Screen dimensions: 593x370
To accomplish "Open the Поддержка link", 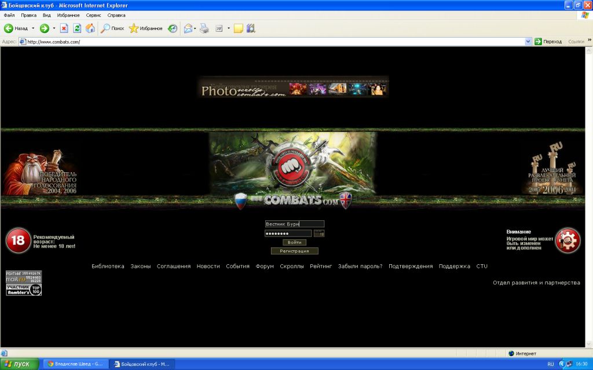I will pyautogui.click(x=455, y=266).
